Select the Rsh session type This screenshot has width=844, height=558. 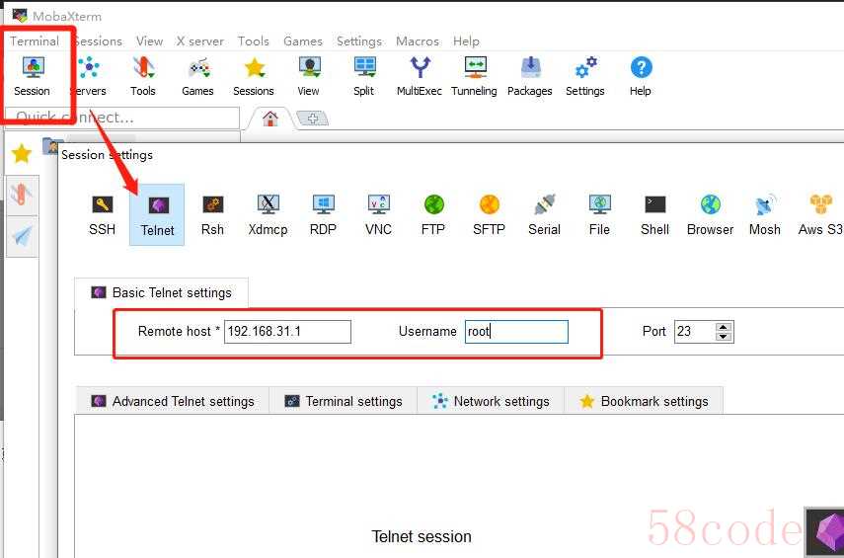coord(212,215)
